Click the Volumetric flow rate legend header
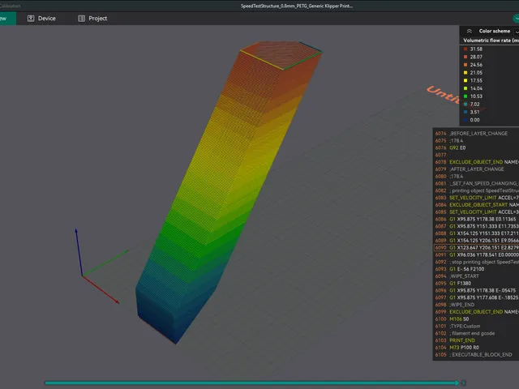Viewport: 519px width, 389px height. pos(491,41)
